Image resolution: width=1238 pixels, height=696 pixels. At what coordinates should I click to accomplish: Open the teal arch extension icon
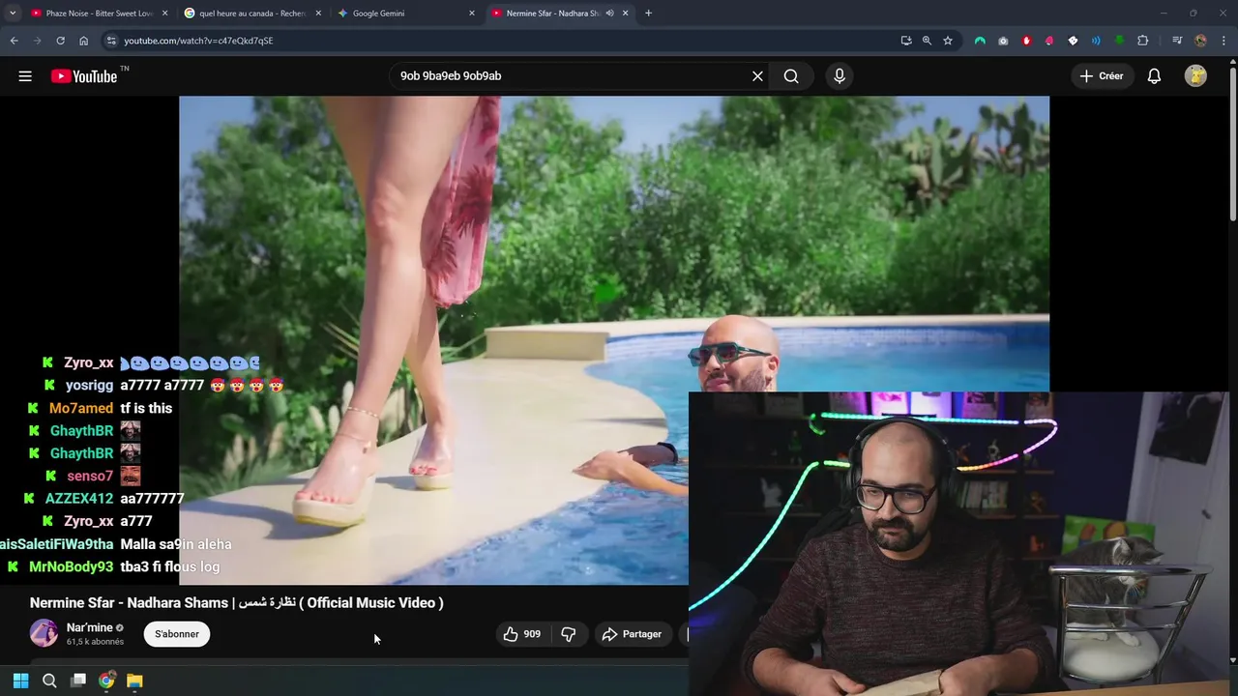[x=980, y=41]
